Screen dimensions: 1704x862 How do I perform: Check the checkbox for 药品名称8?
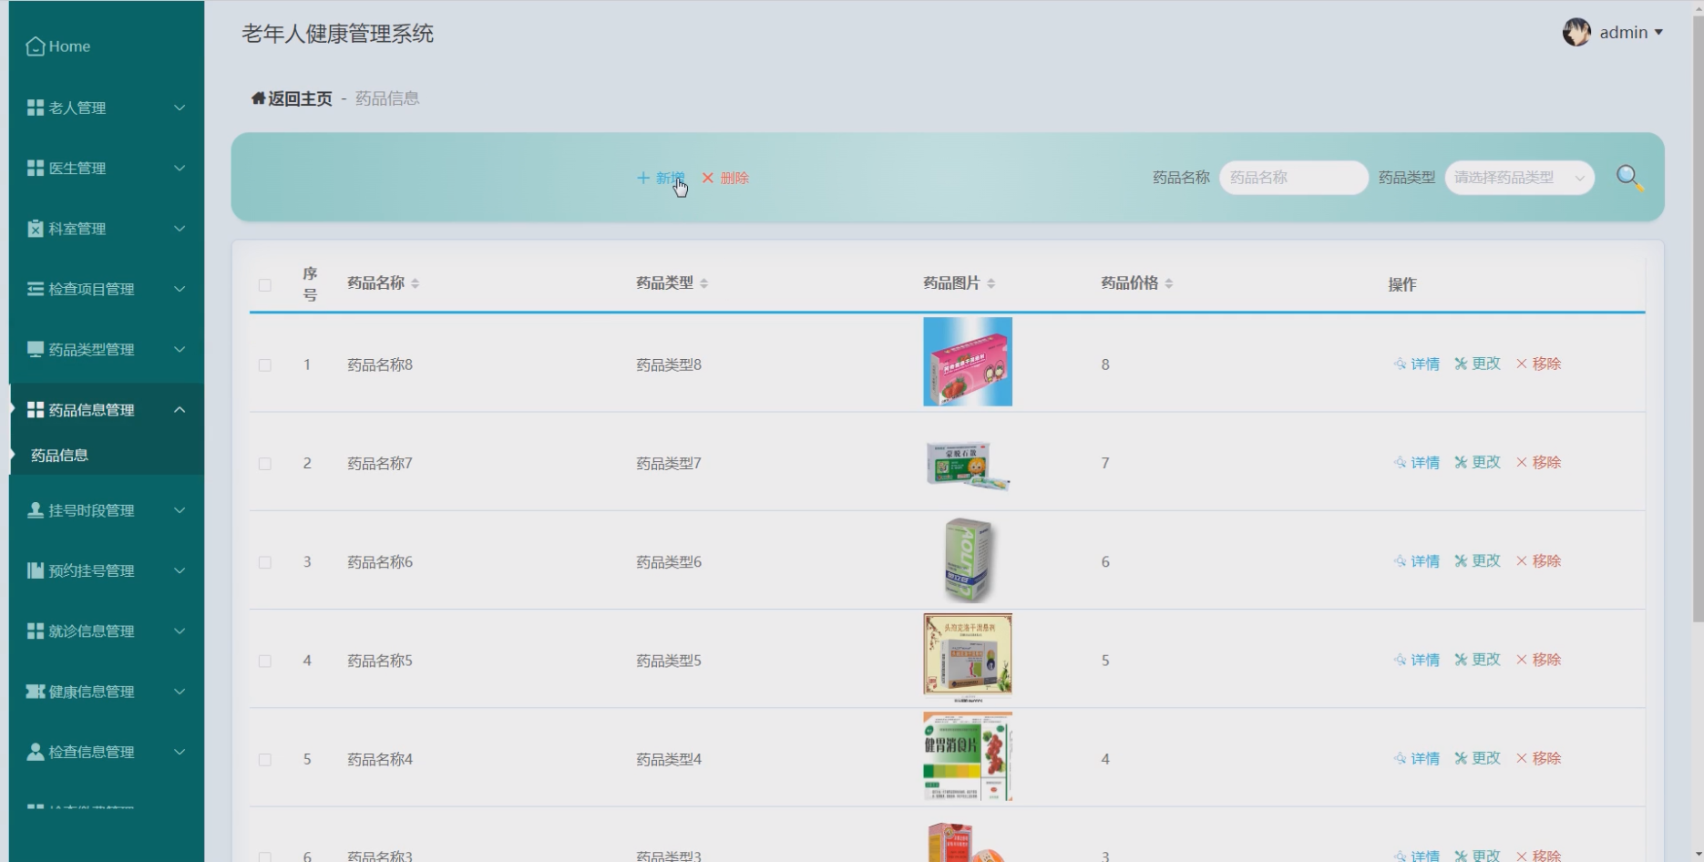[264, 365]
